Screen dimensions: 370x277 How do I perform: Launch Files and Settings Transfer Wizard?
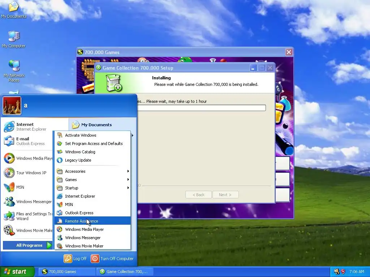28,216
